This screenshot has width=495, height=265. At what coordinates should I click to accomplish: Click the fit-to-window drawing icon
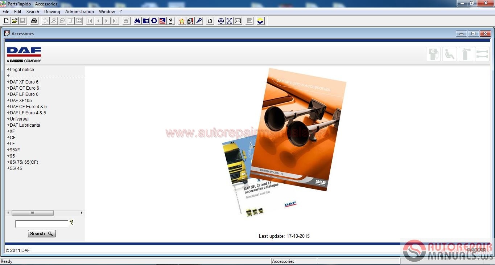[x=45, y=21]
